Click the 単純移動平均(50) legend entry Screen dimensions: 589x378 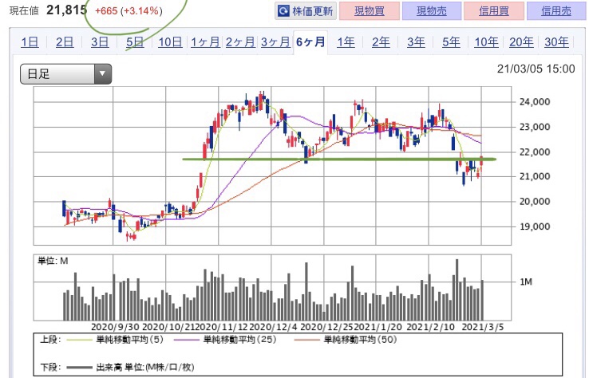[360, 340]
